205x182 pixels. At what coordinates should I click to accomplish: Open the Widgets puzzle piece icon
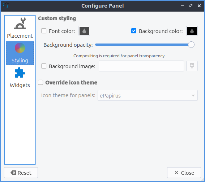[x=20, y=73]
